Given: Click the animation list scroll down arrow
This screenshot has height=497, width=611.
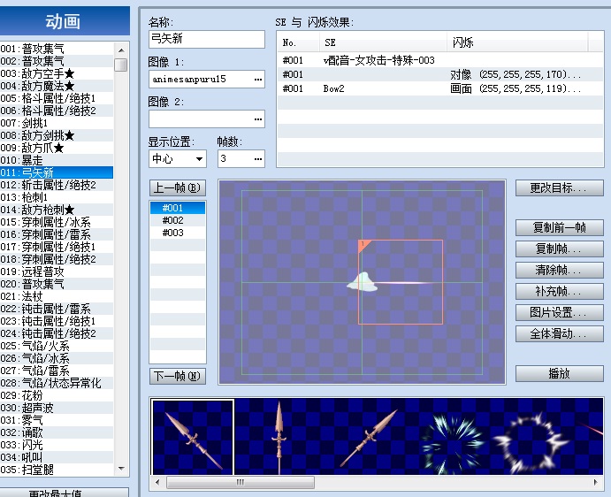Looking at the screenshot, I should (x=121, y=469).
